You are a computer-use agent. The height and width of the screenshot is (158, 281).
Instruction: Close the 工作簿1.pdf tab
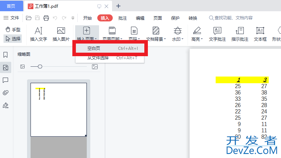[106, 6]
